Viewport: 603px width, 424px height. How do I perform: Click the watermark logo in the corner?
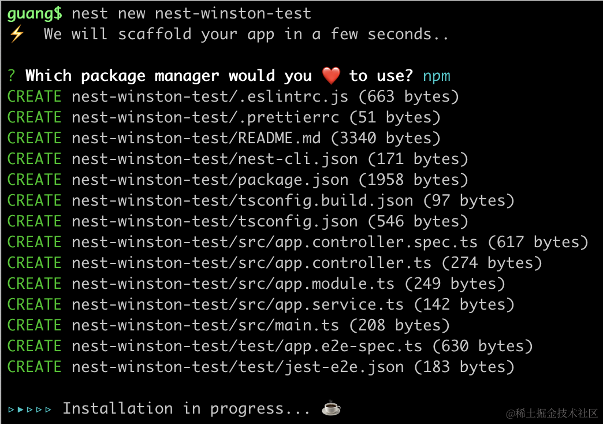(x=552, y=413)
